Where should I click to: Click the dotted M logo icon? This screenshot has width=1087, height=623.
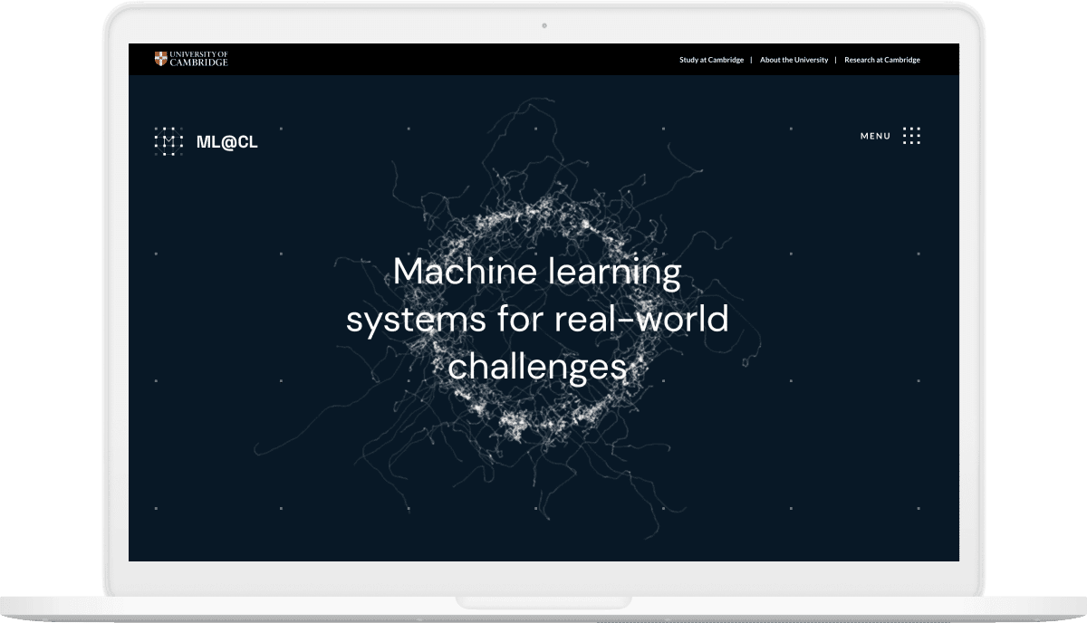point(168,141)
